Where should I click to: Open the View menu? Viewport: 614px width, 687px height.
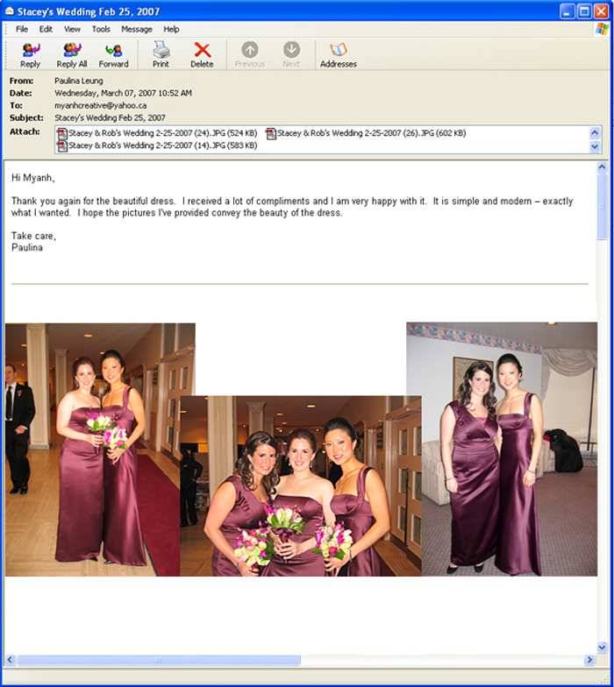pos(72,30)
